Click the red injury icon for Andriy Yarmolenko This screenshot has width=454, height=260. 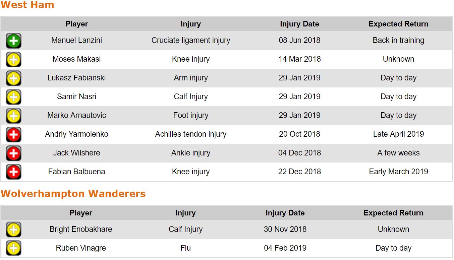pos(13,135)
